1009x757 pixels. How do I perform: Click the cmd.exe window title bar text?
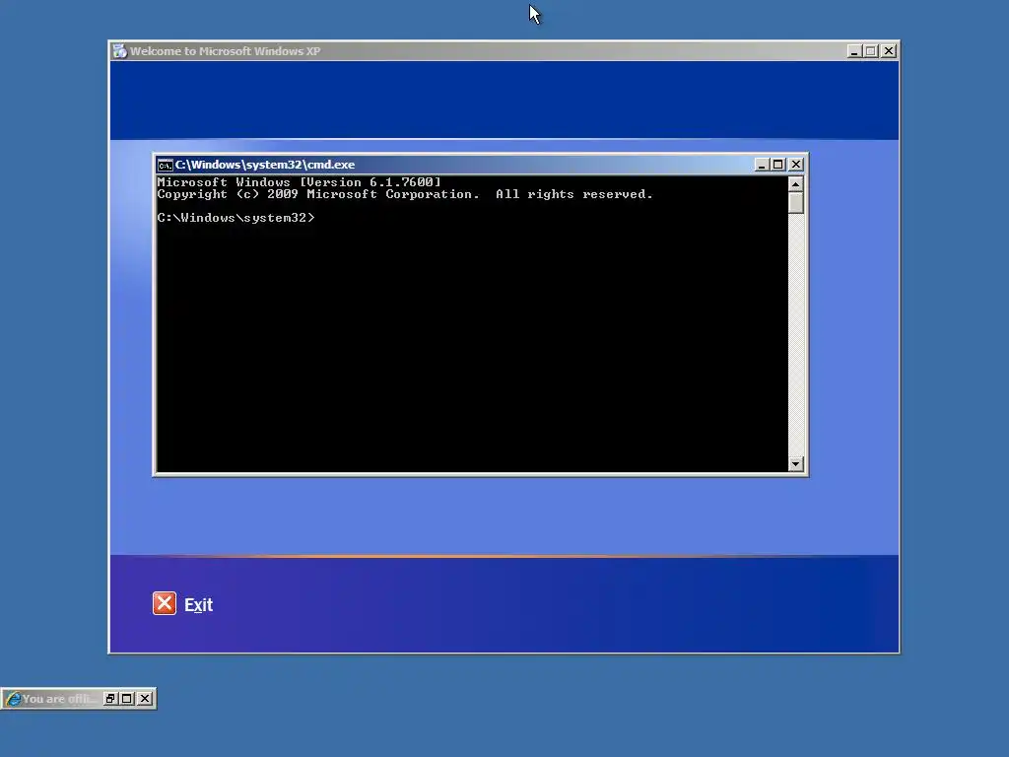[x=265, y=165]
